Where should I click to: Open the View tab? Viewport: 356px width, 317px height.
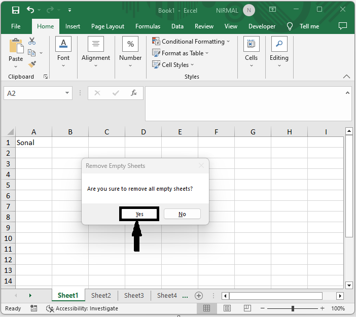click(x=231, y=26)
